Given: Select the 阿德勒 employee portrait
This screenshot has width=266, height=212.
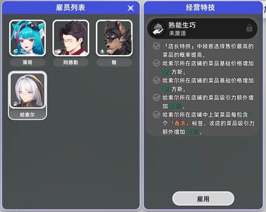Looking at the screenshot, I should pyautogui.click(x=71, y=38).
